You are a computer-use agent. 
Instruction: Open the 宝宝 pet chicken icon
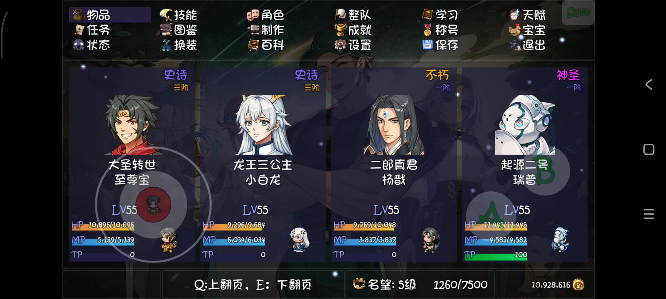coord(515,30)
